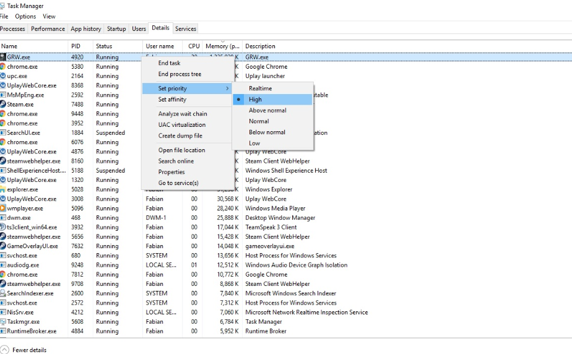
Task: Select the SearchIndexer.exe icon
Action: 3,293
